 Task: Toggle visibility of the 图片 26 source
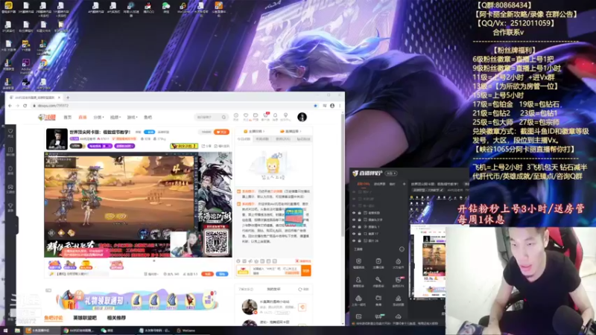coord(354,240)
